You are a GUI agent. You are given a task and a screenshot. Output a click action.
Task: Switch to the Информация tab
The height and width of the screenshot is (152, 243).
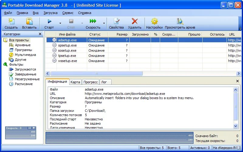click(x=57, y=81)
